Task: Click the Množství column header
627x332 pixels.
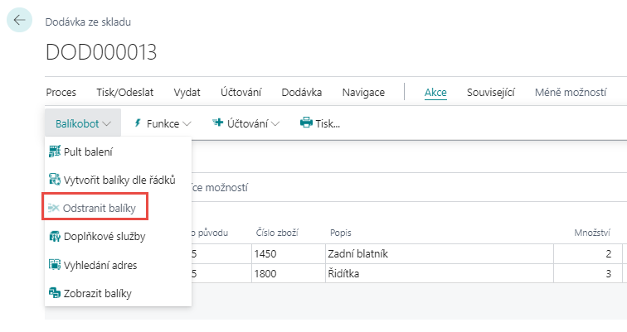Action: (592, 233)
